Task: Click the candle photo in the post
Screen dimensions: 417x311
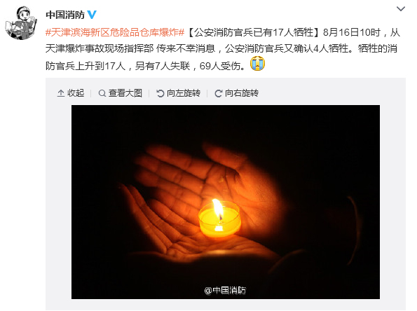Action: tap(226, 202)
